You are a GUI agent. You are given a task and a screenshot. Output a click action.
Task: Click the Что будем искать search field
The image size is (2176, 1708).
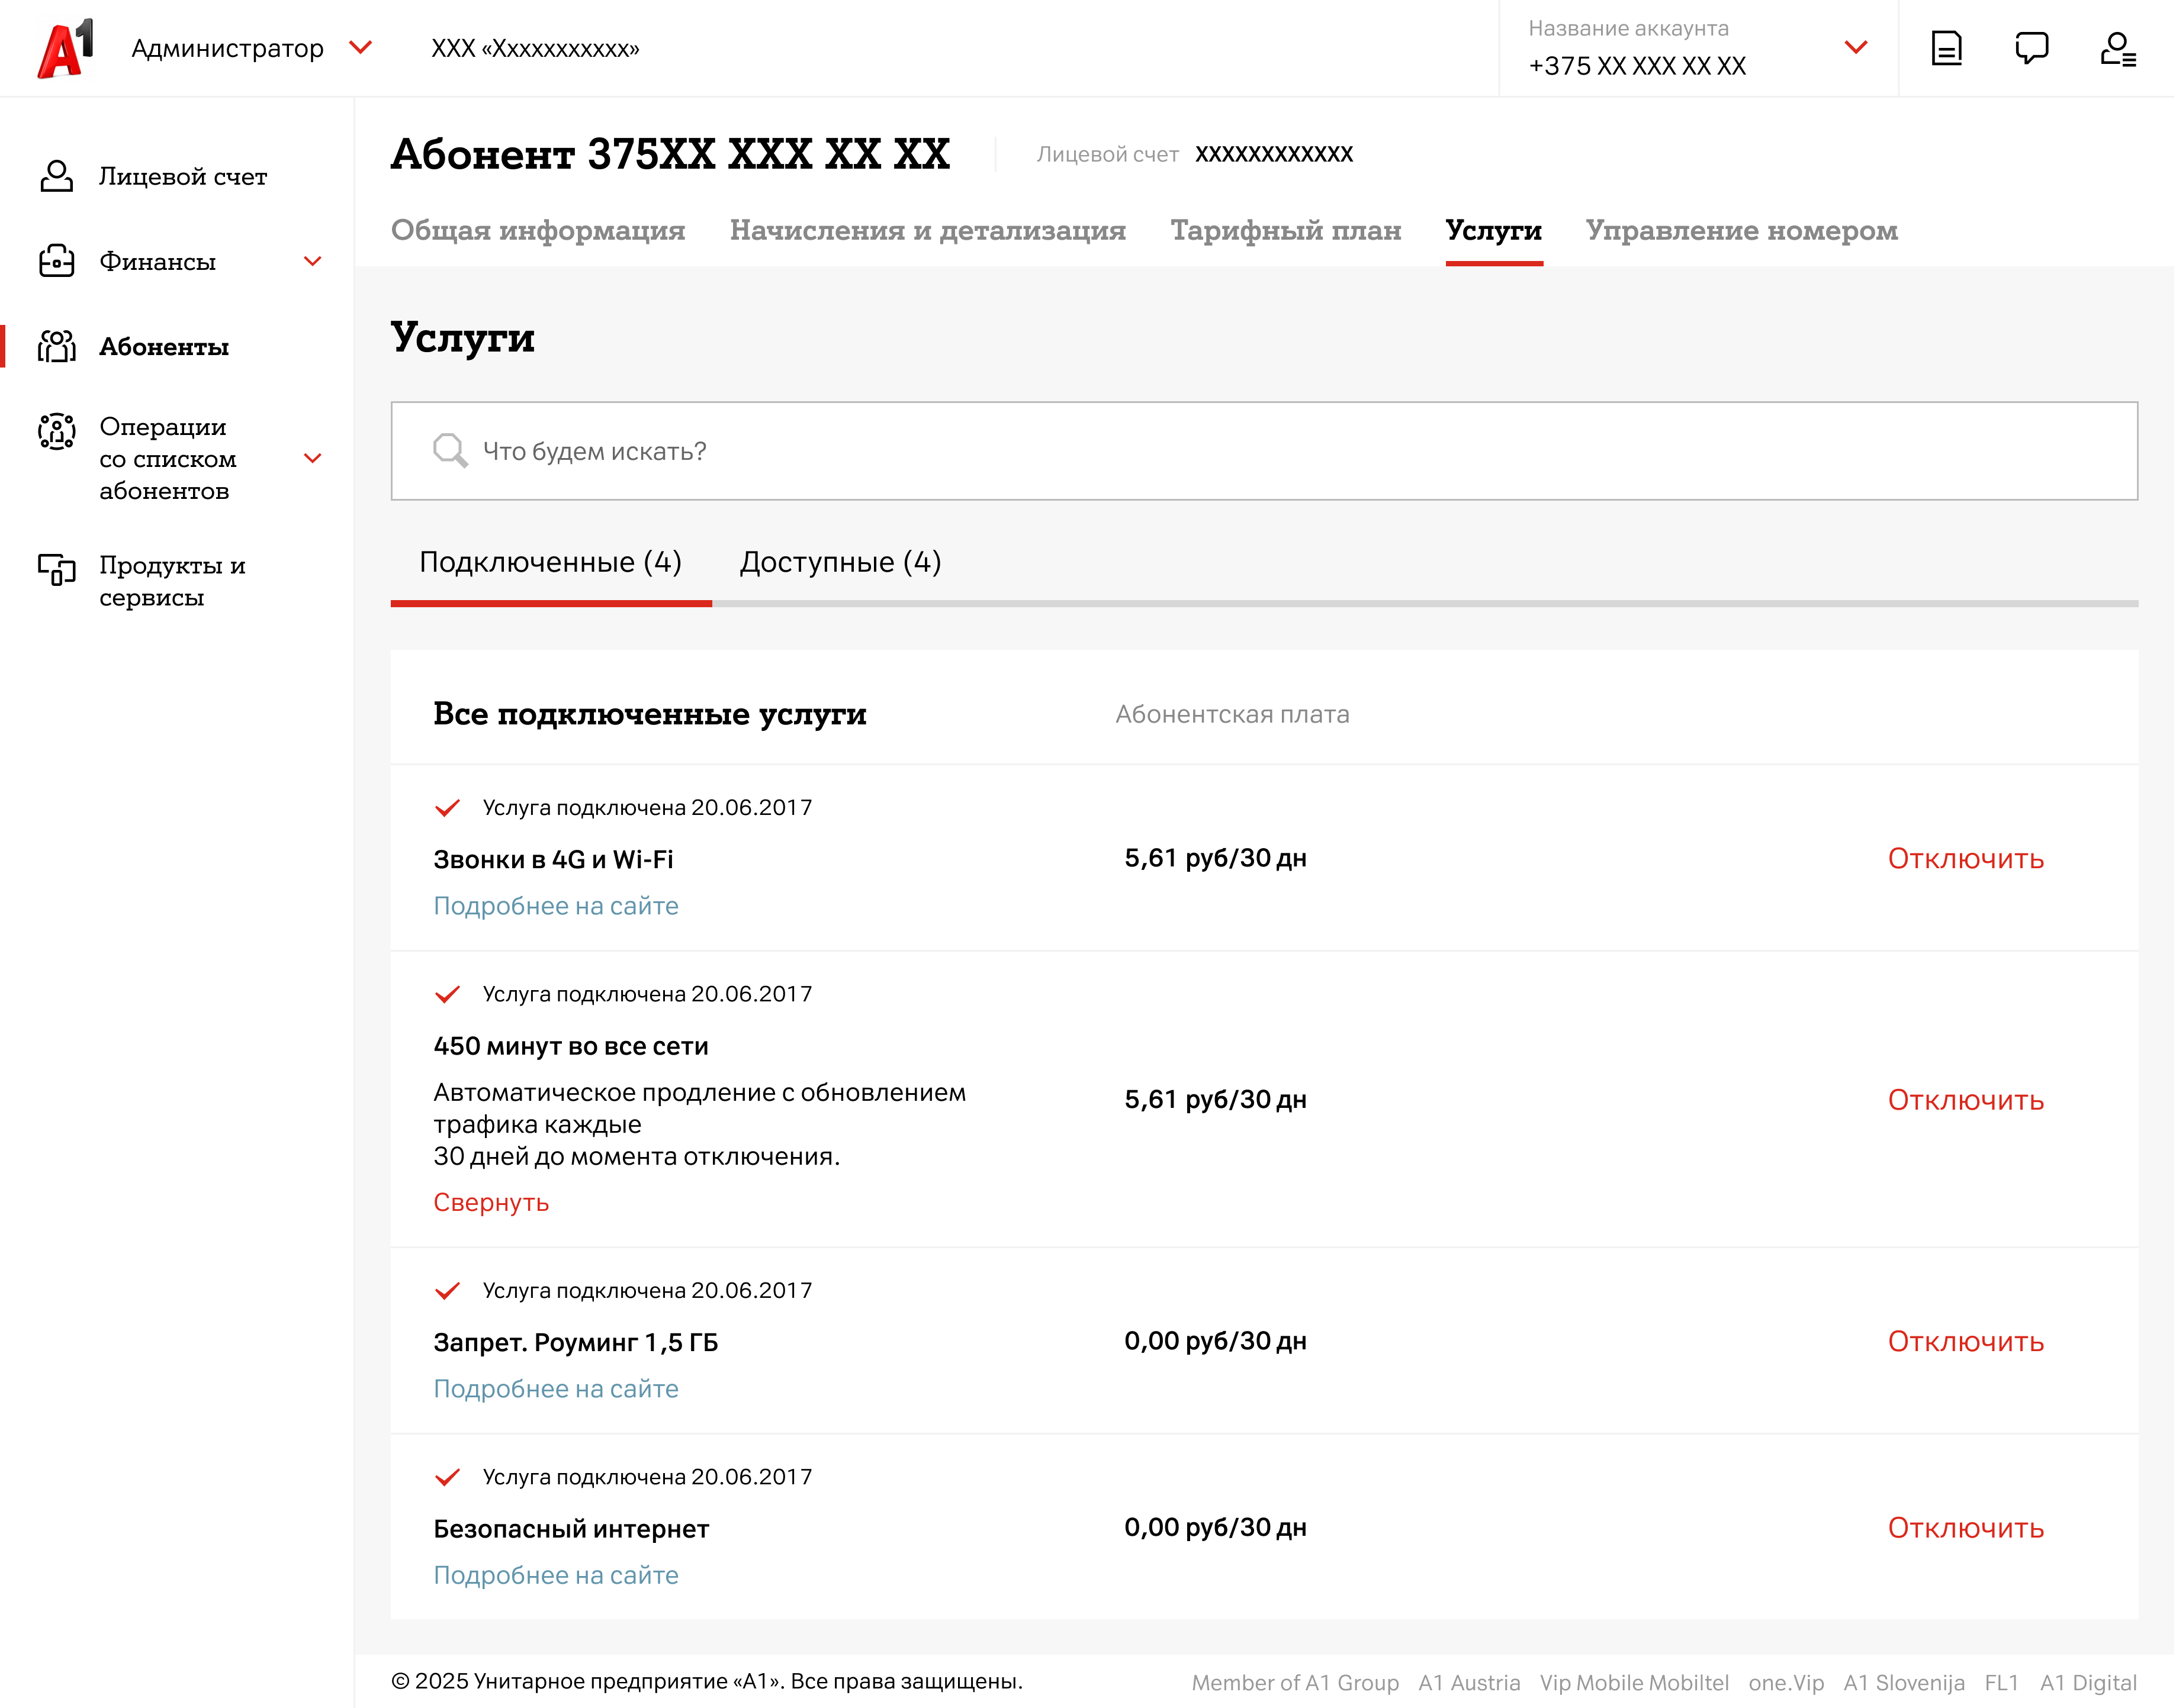pyautogui.click(x=1264, y=451)
